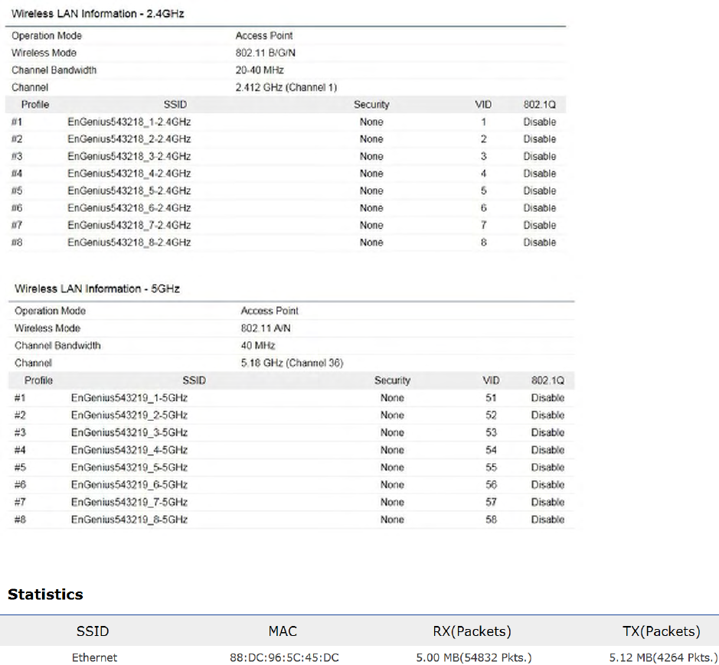Click SSID EnGenius543218_2-2.4GHz
Screen dimensions: 719x665
click(x=129, y=139)
